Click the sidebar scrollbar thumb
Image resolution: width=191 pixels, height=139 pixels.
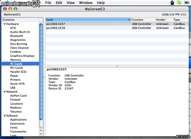pos(41,72)
